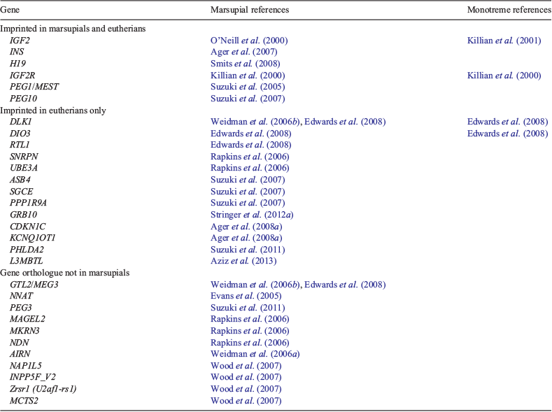Click the DLK1 gene name cell
This screenshot has height=412, width=552.
coord(21,122)
